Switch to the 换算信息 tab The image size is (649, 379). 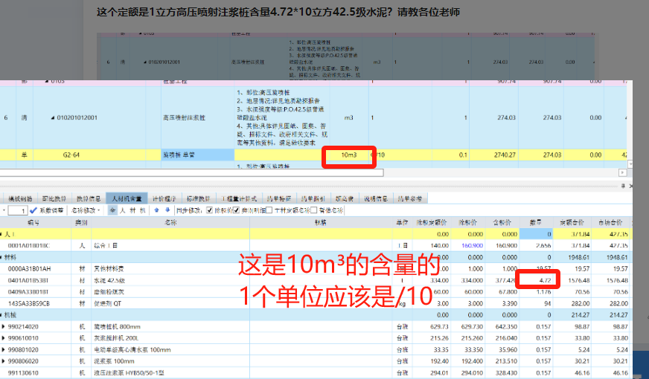89,199
